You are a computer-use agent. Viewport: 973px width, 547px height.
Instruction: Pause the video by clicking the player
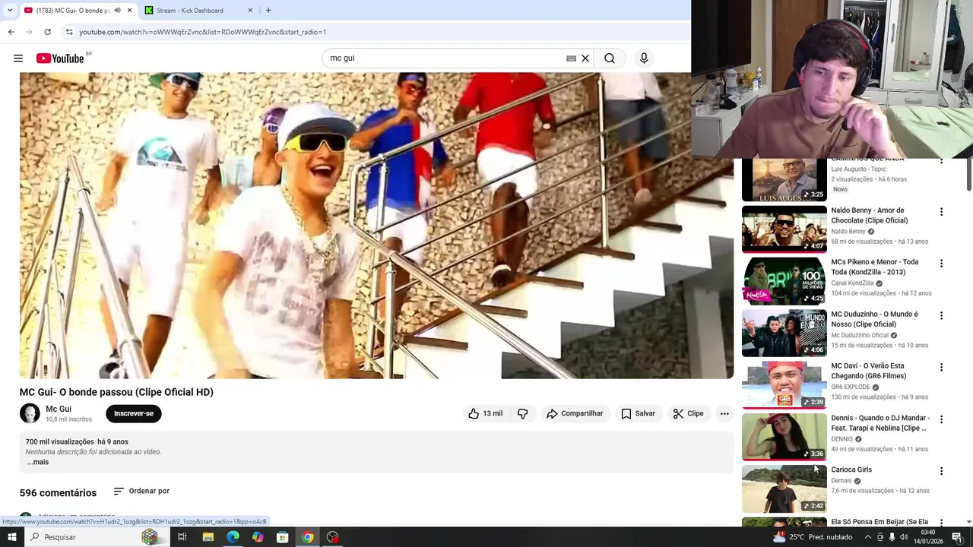(376, 225)
